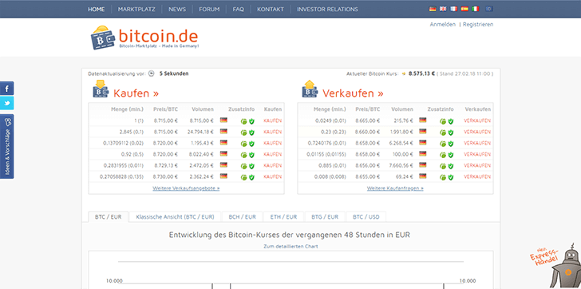581x289 pixels.
Task: Open the MARKTPLATZ menu item
Action: (x=136, y=10)
